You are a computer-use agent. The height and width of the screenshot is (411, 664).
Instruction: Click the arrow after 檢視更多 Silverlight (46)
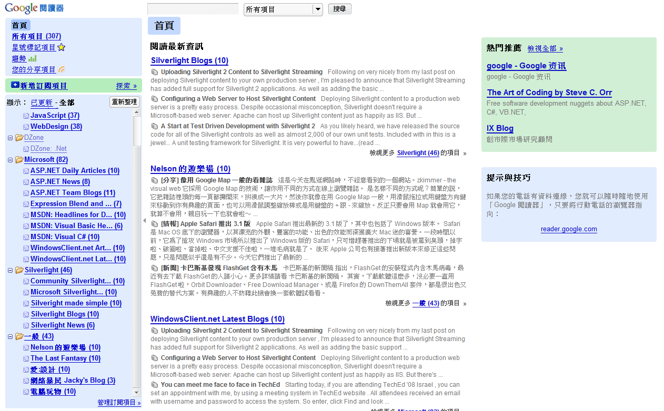click(x=465, y=153)
